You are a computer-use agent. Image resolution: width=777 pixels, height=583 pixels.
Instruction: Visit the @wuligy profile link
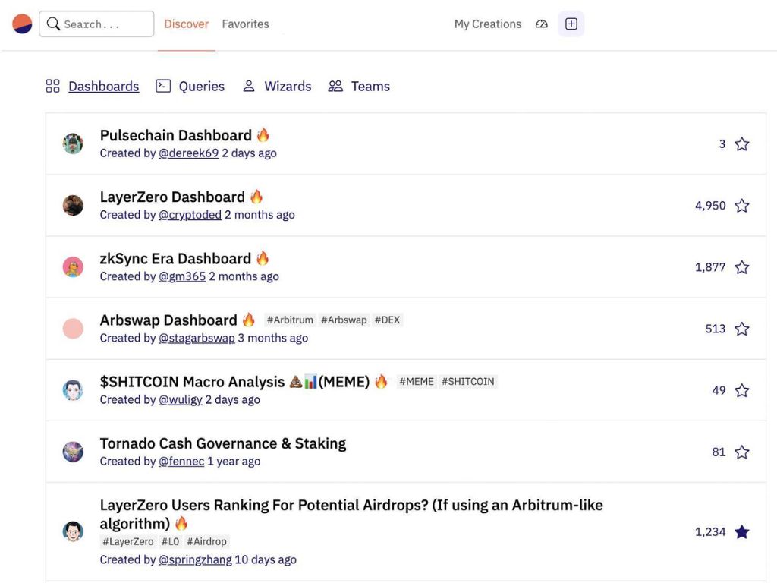point(181,399)
